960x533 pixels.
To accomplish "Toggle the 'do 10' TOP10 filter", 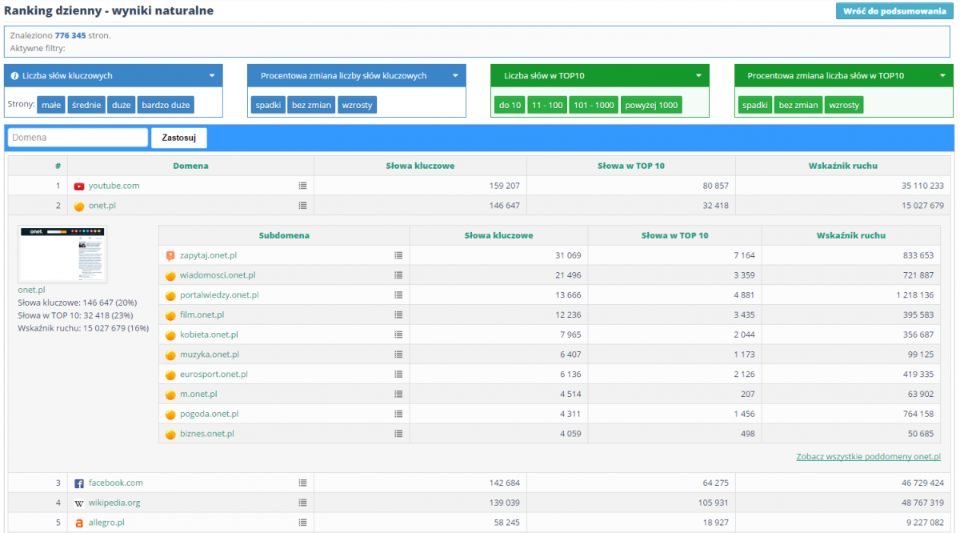I will click(510, 105).
